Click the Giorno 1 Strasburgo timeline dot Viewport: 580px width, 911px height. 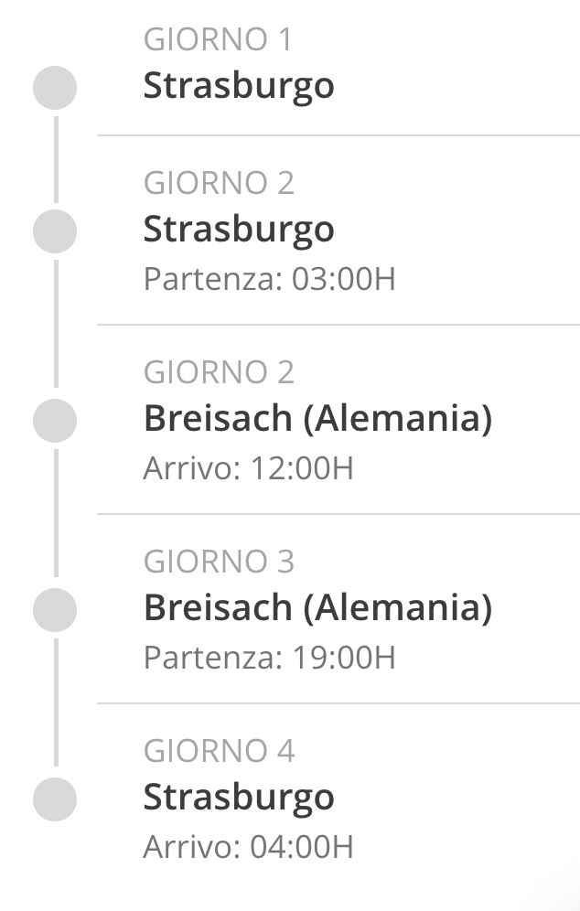click(x=55, y=88)
